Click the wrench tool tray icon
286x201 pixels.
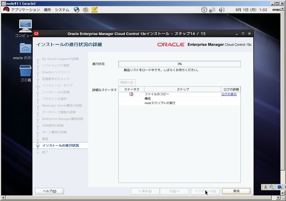click(x=272, y=187)
